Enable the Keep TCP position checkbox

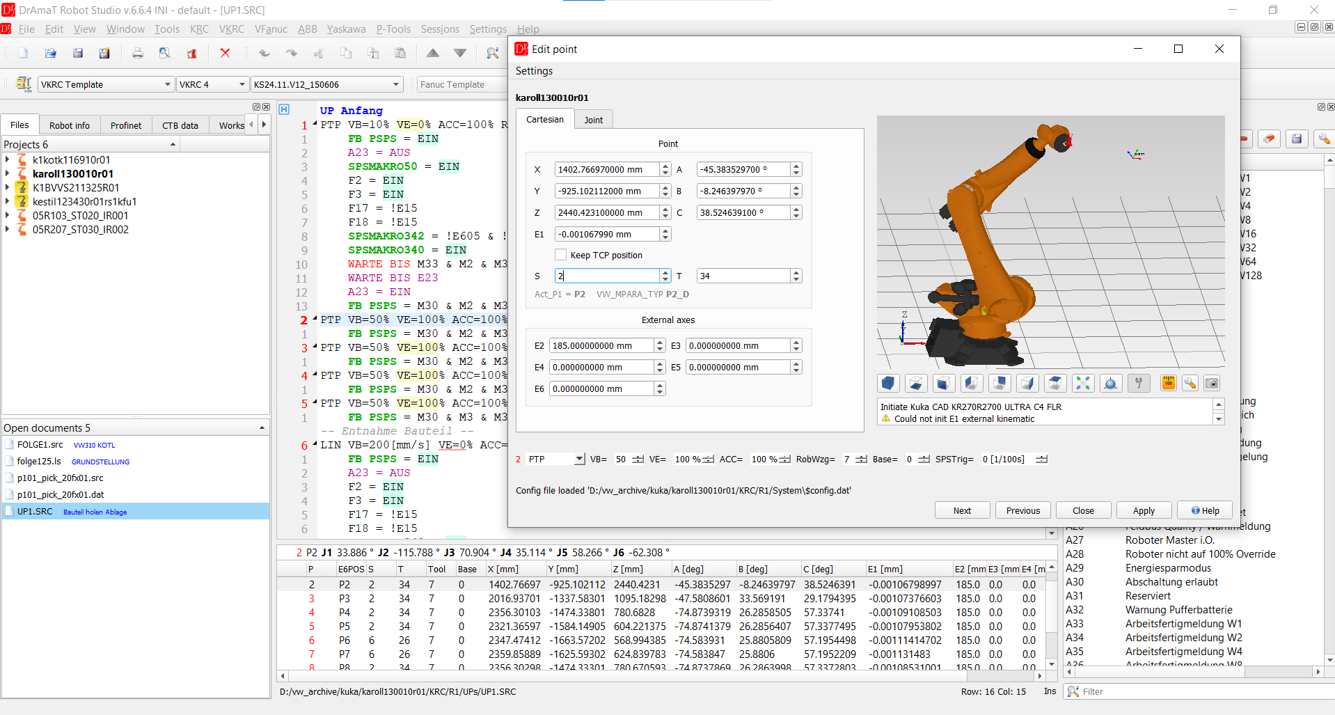pos(560,255)
